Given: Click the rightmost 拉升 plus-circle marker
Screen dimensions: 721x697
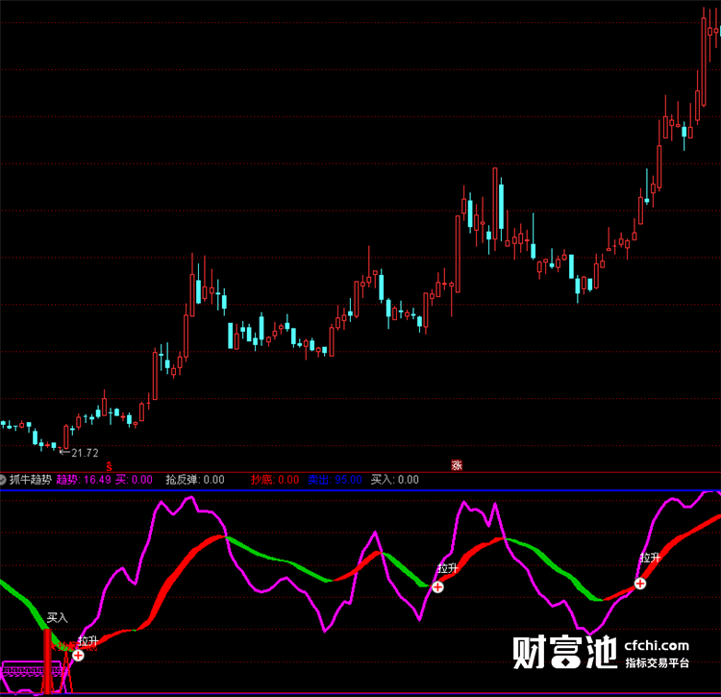Looking at the screenshot, I should point(639,584).
